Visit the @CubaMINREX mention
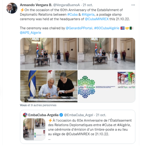This screenshot has width=162, height=147. (x=97, y=19)
